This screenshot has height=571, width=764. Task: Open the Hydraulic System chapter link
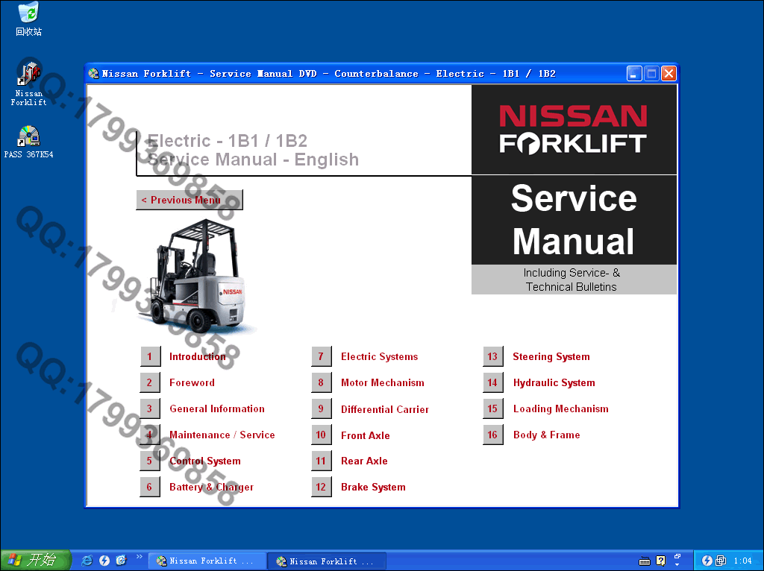click(x=554, y=383)
